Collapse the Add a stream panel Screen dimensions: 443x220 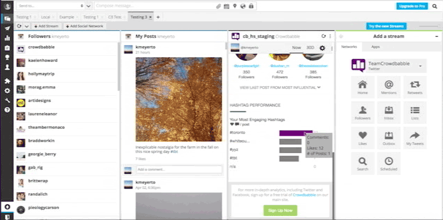point(437,36)
